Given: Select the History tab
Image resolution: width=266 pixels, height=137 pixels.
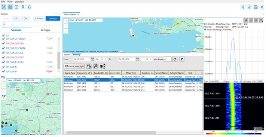Looking at the screenshot, I should (77, 55).
